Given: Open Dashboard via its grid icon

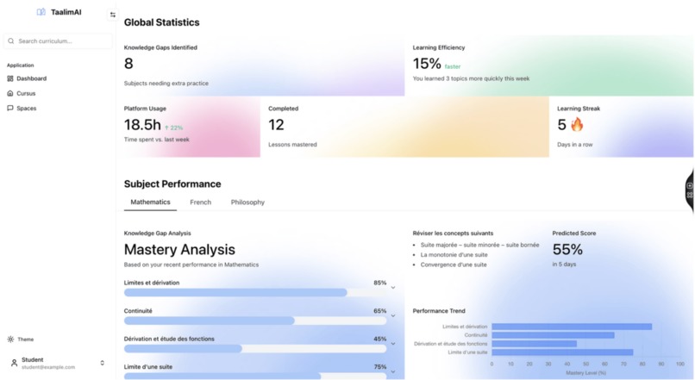Looking at the screenshot, I should pyautogui.click(x=10, y=78).
